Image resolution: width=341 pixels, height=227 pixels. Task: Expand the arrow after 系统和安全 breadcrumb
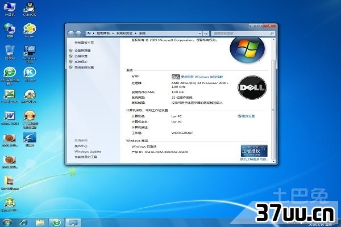pyautogui.click(x=136, y=33)
